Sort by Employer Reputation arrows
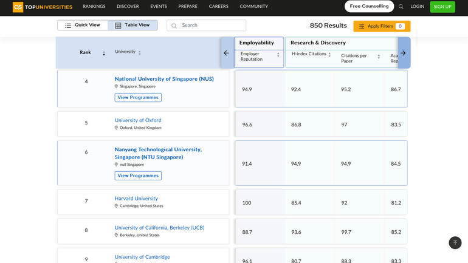 [x=278, y=55]
